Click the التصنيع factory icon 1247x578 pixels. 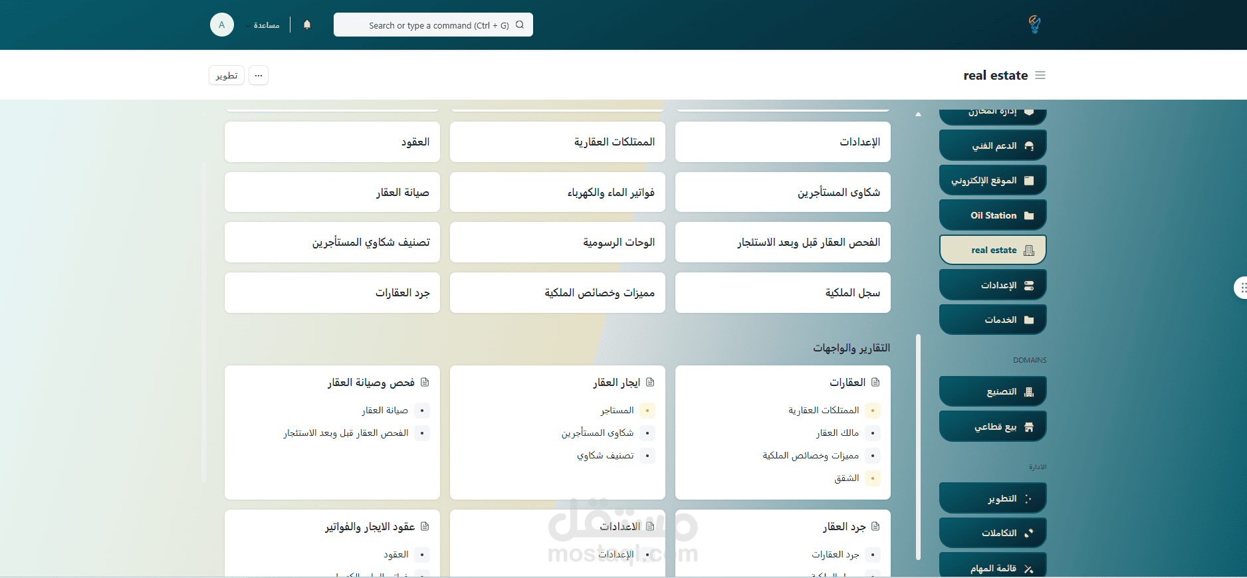coord(1029,392)
